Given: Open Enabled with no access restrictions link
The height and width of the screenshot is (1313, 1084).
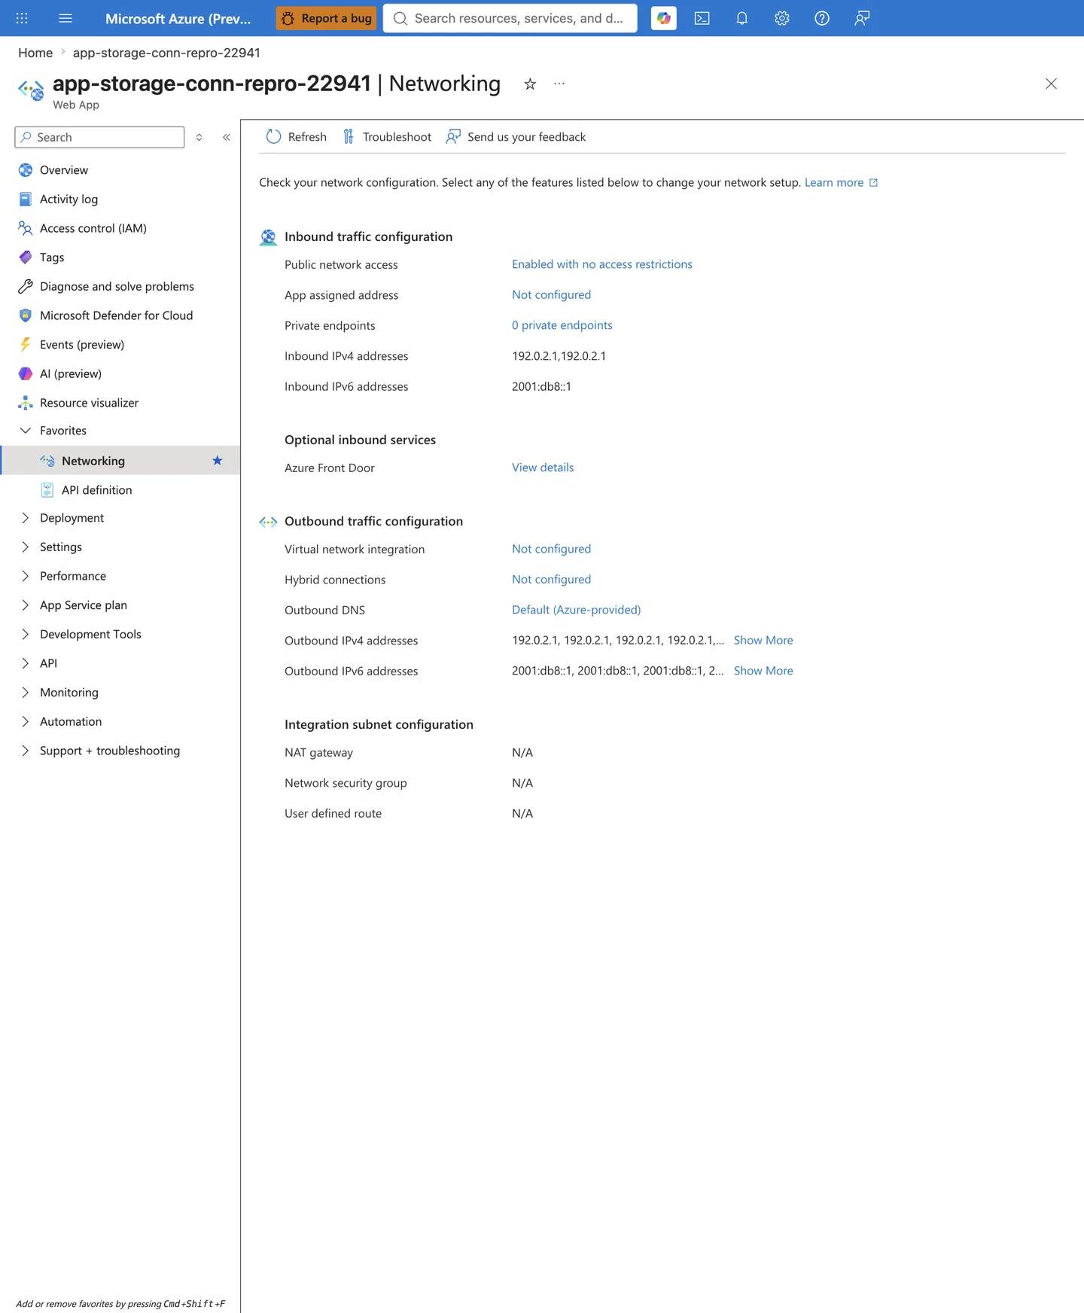Looking at the screenshot, I should (602, 264).
